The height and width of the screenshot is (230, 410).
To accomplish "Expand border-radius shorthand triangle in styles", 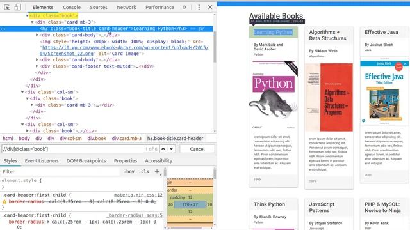I will pos(49,222).
